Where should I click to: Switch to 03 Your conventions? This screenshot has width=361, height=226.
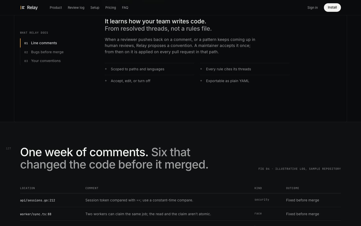[x=42, y=61]
